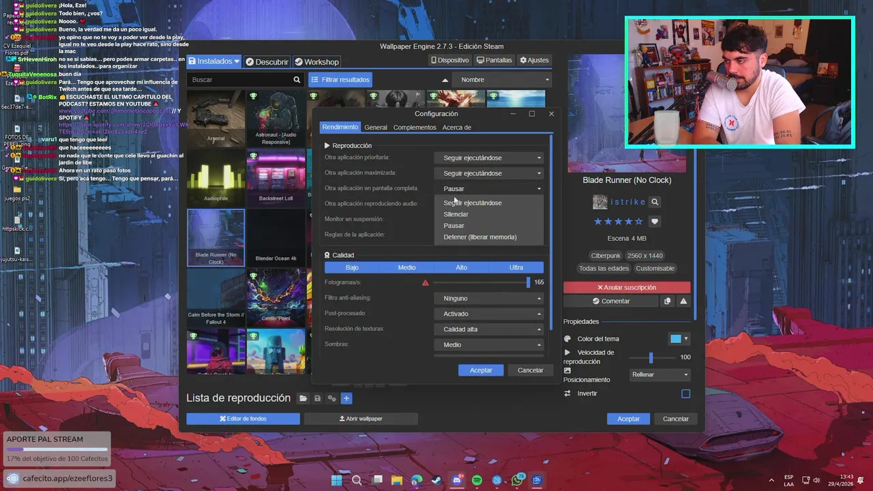Image resolution: width=873 pixels, height=491 pixels.
Task: Open Resolución de texturas dropdown
Action: pos(489,329)
